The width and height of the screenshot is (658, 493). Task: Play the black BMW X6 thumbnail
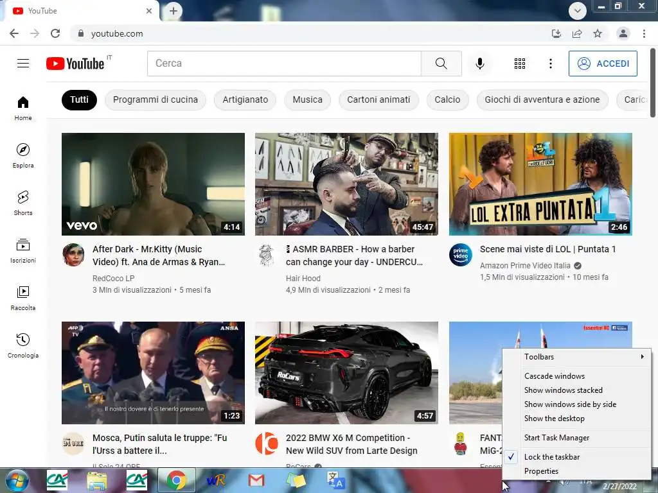coord(346,373)
